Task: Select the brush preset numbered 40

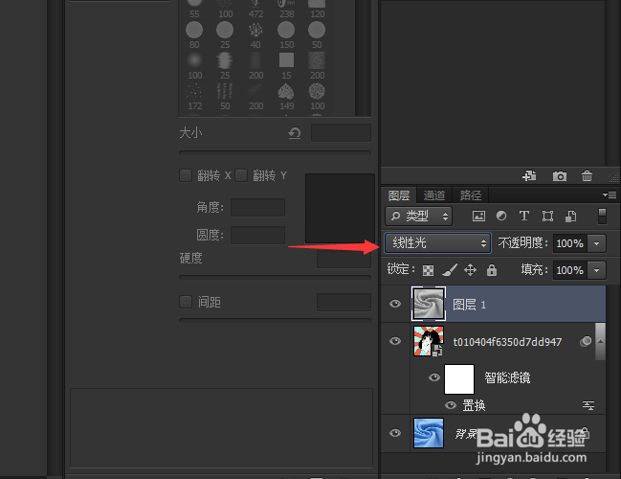Action: (x=255, y=34)
